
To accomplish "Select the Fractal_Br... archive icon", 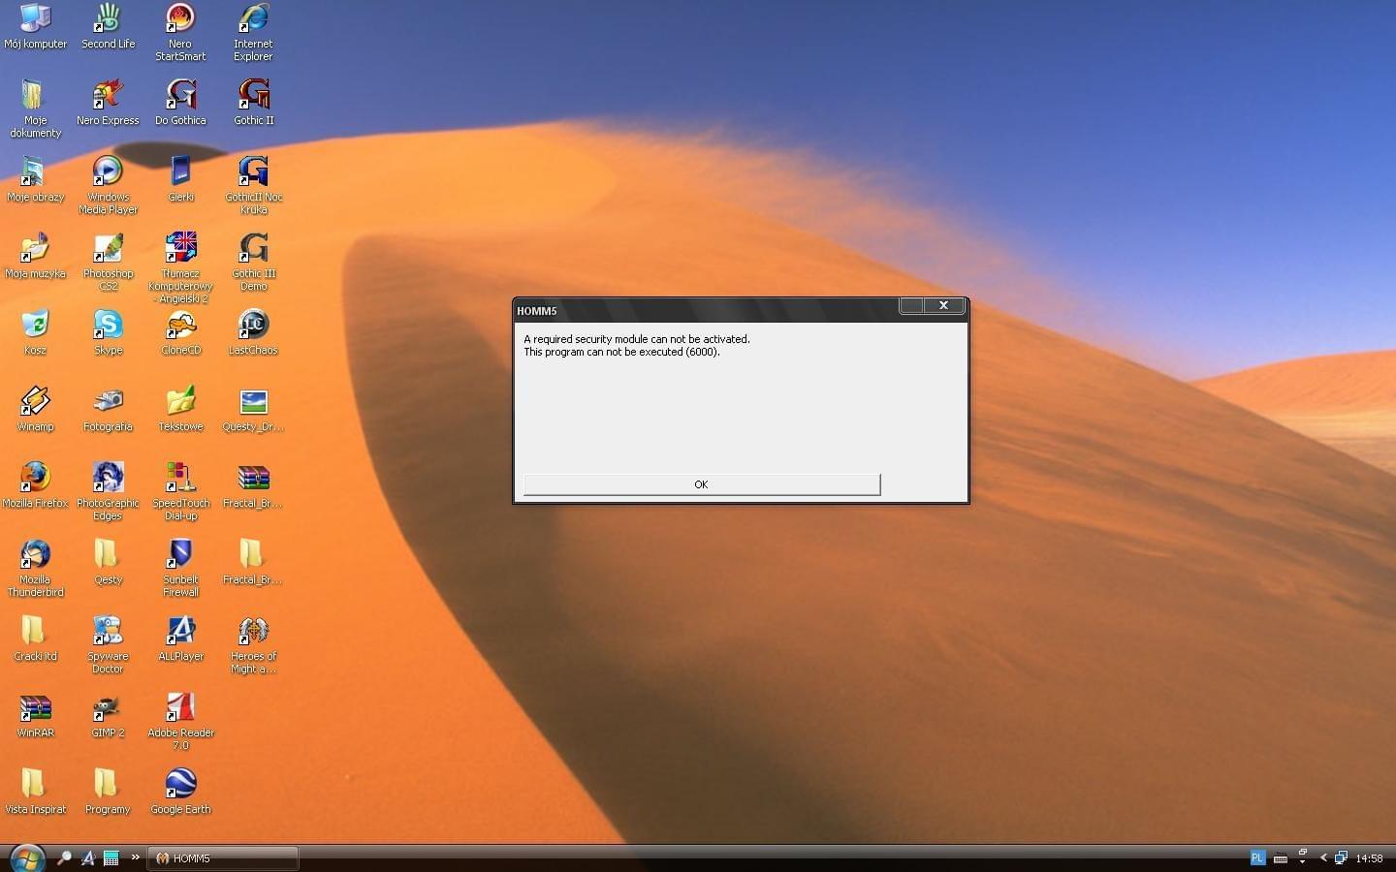I will click(x=253, y=484).
